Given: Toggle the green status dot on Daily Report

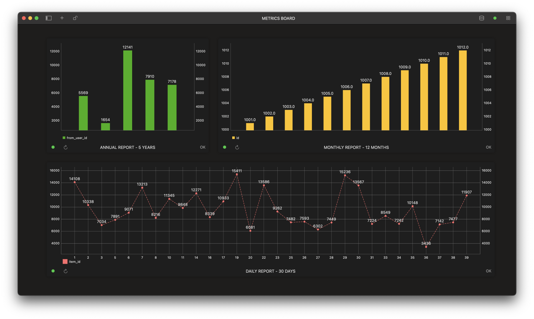Looking at the screenshot, I should (53, 271).
